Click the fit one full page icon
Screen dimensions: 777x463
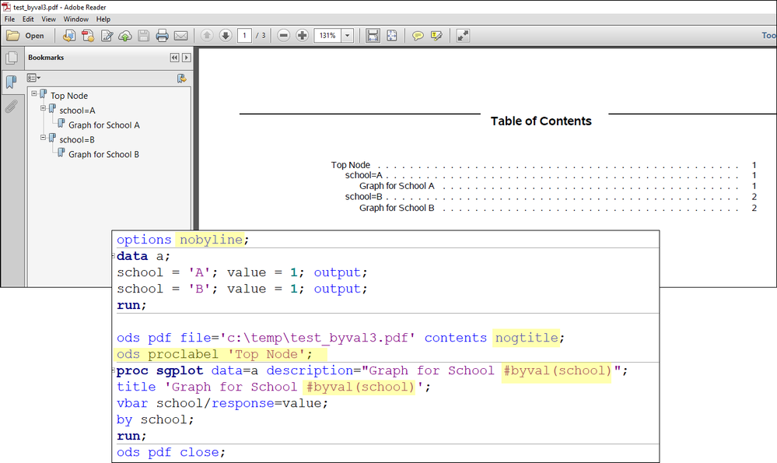(392, 36)
